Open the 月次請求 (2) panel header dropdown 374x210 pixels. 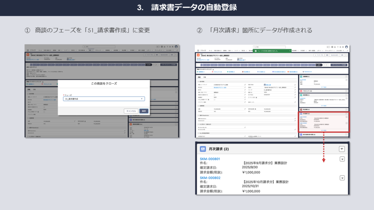click(x=342, y=149)
